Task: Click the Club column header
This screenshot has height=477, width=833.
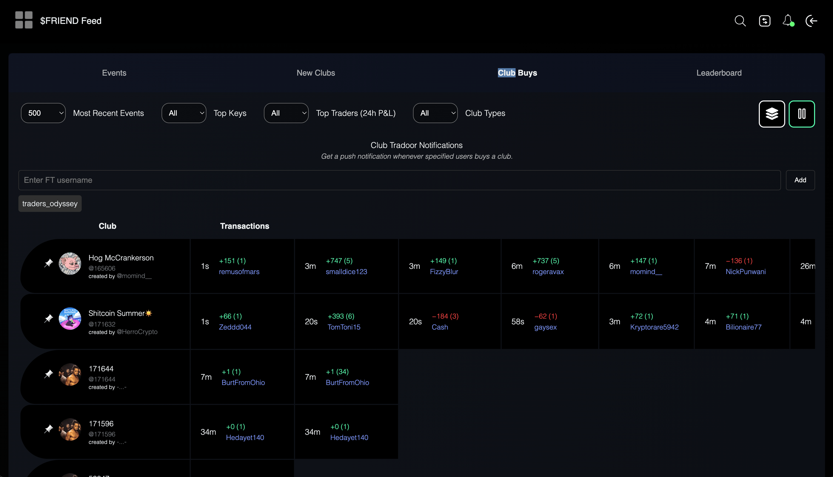Action: [108, 226]
